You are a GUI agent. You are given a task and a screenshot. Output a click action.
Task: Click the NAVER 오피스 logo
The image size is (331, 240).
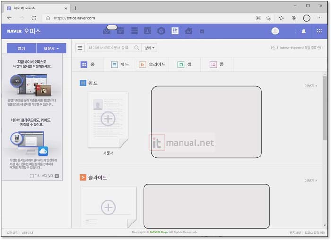(24, 31)
